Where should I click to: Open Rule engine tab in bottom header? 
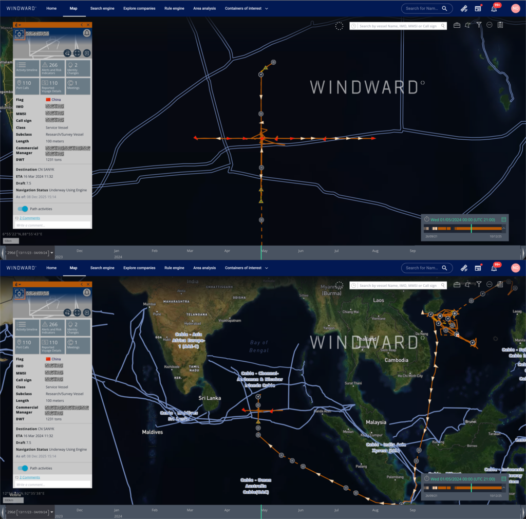point(174,268)
